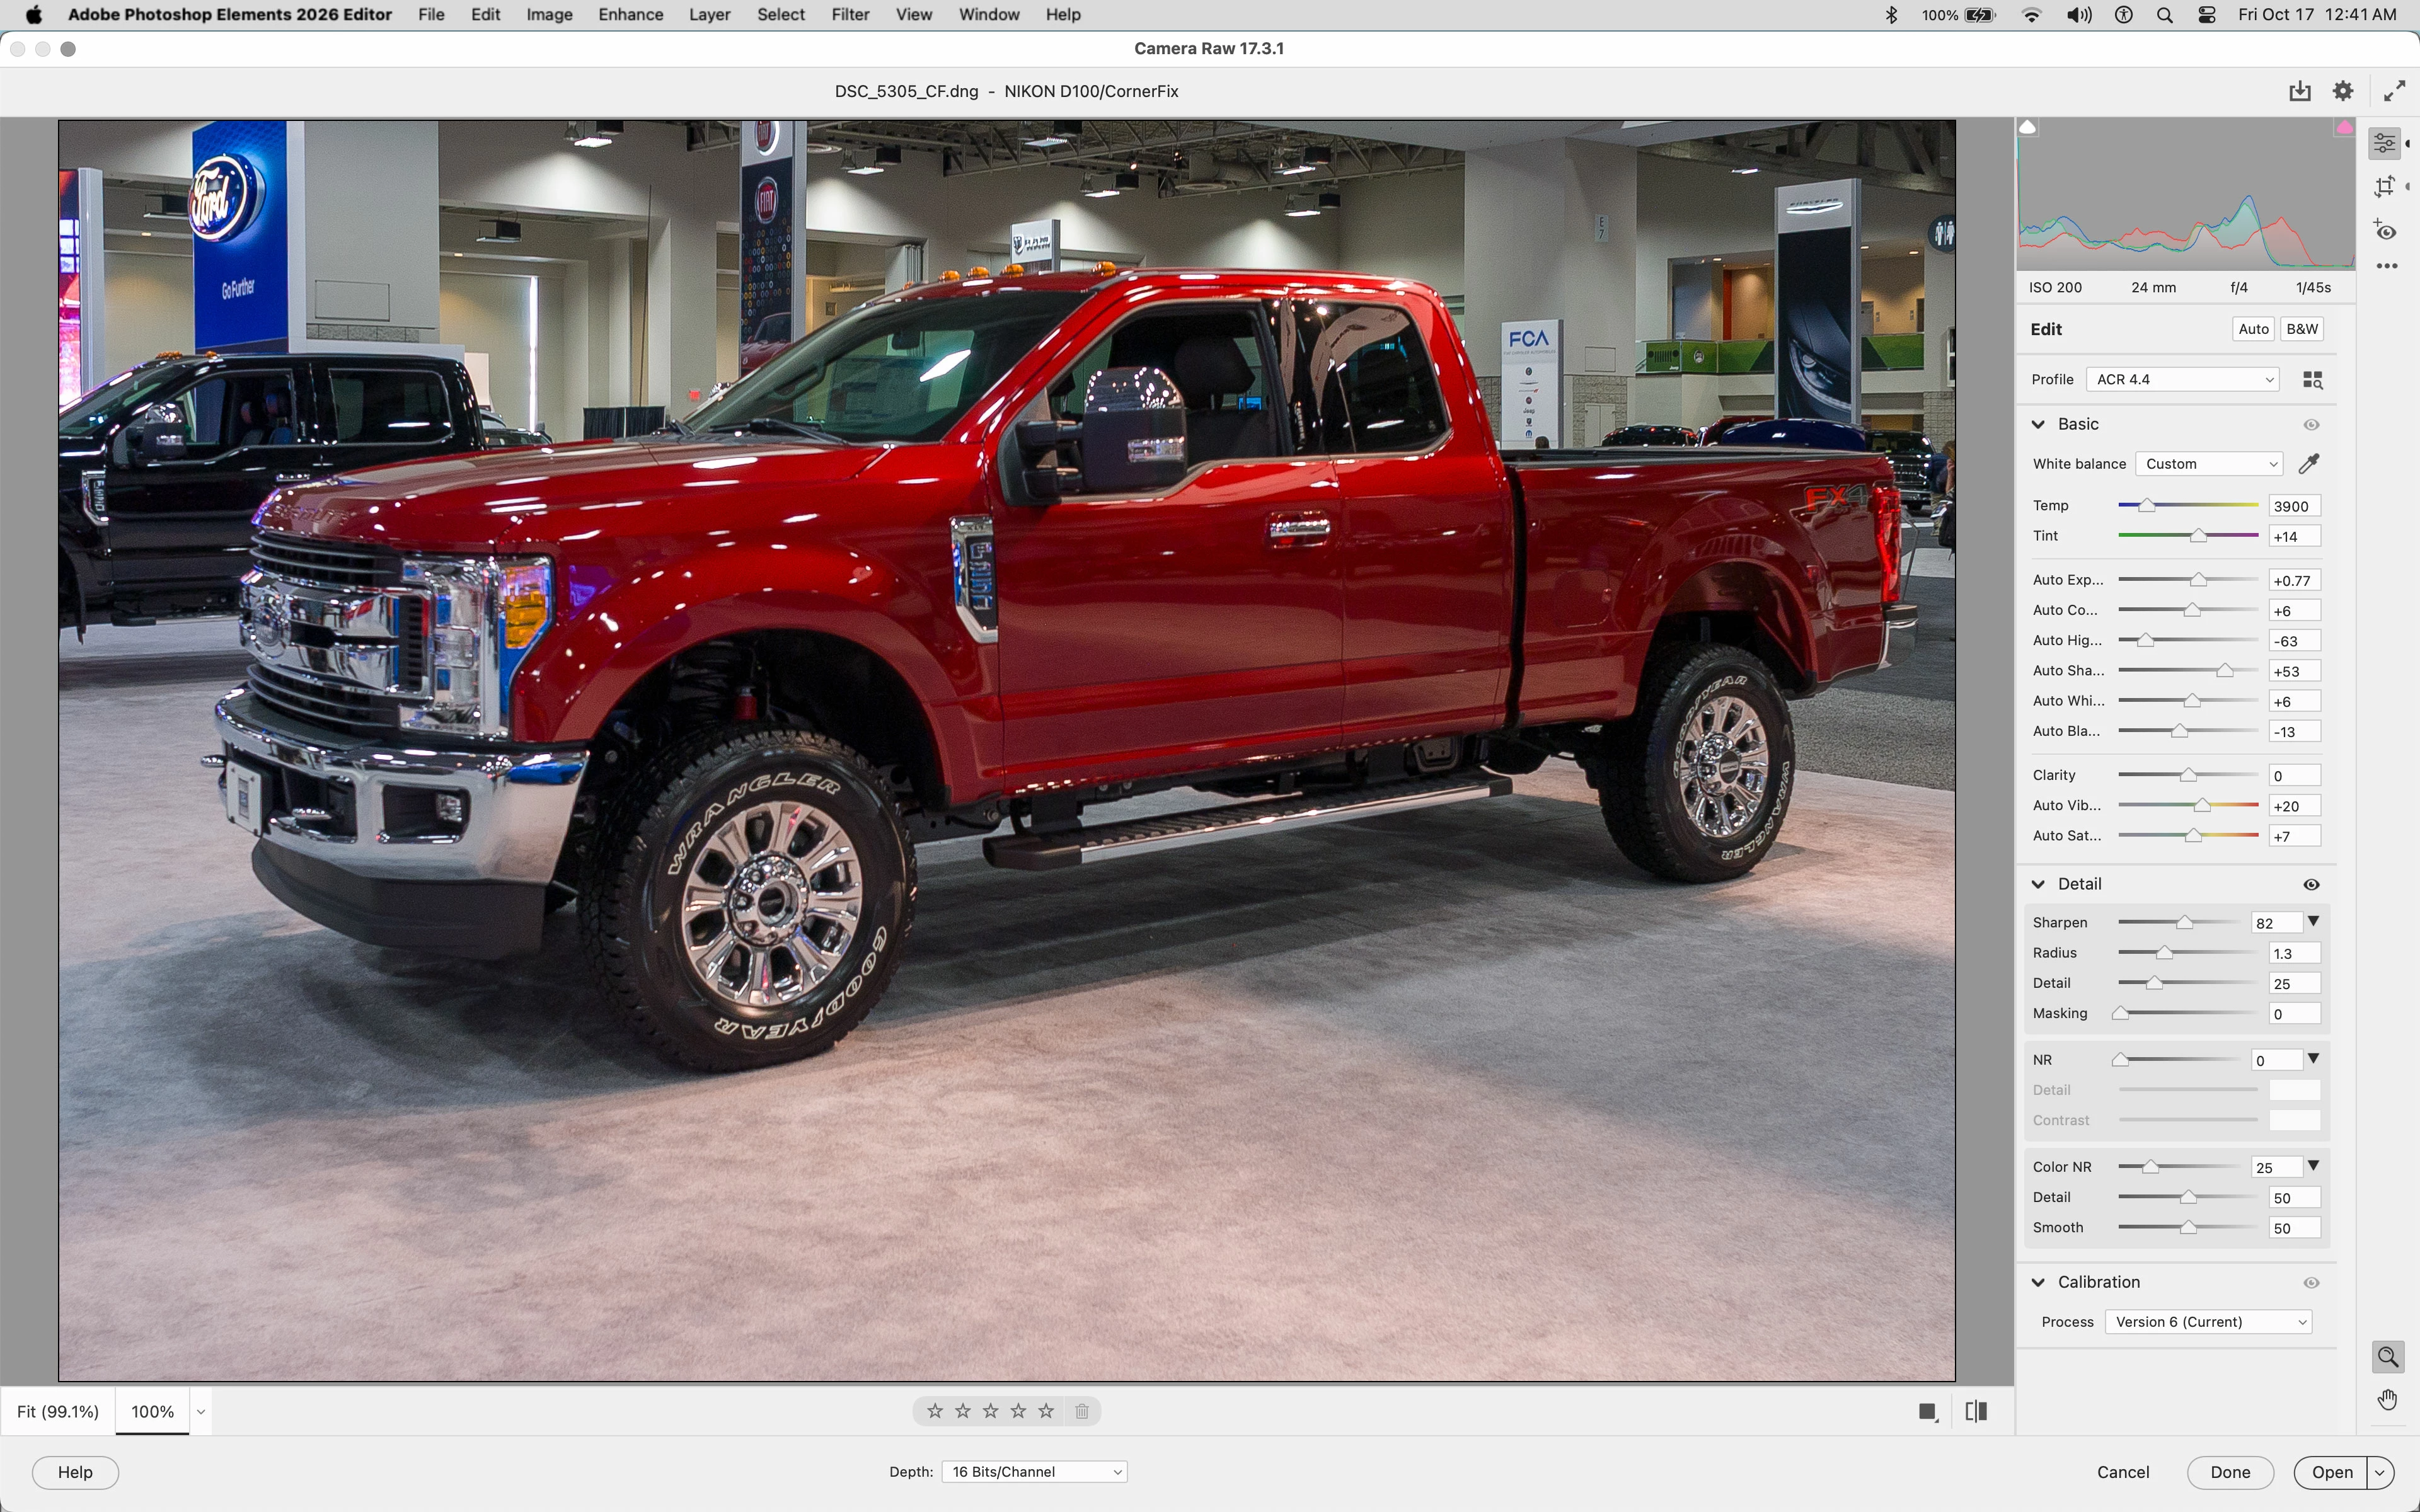Select the White Balance eyedropper tool
Screen dimensions: 2420x1512
point(2310,464)
